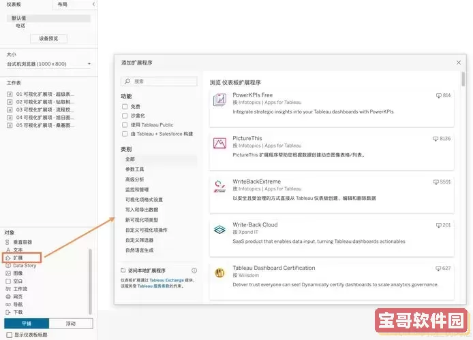This screenshot has width=473, height=340.
Task: Click the PictureThis title
Action: tap(247, 138)
